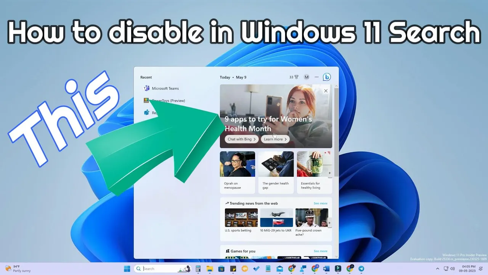Open Microsoft Word from the taskbar

click(x=326, y=269)
